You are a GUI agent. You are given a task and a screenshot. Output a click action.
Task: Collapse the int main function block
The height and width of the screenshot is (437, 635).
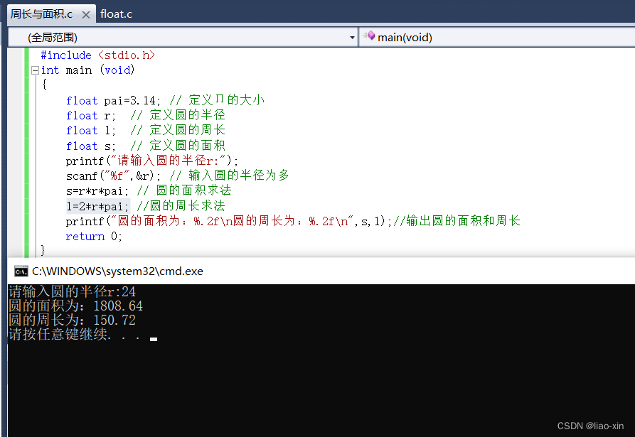pyautogui.click(x=35, y=70)
